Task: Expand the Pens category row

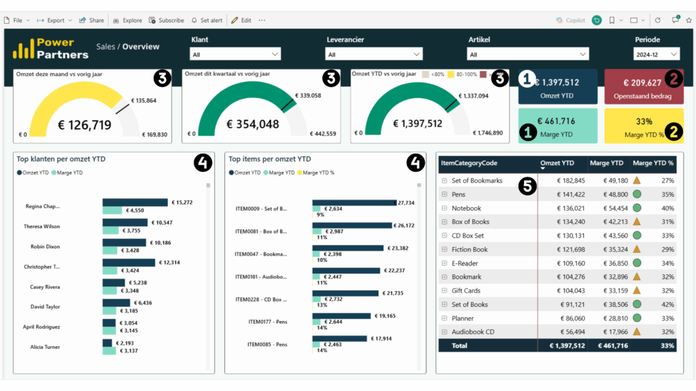Action: [x=445, y=195]
